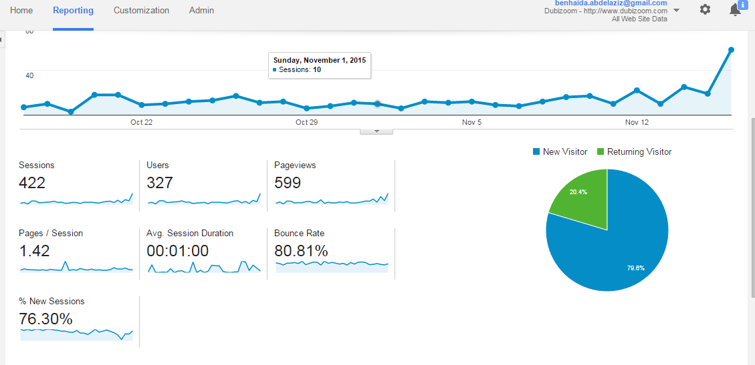
Task: Click the Returning Visitor green legend square
Action: coord(600,151)
